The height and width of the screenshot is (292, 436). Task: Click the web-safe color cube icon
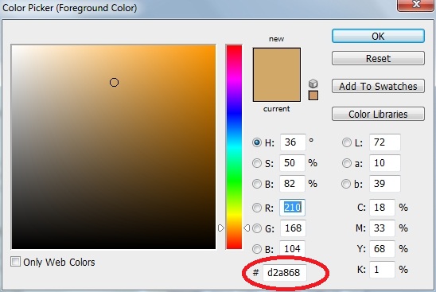pos(313,84)
